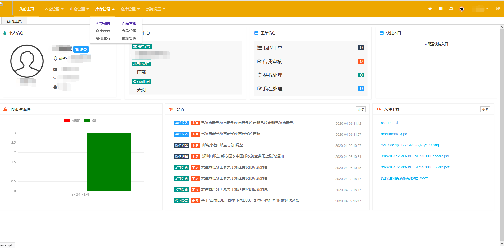Expand the user account dropdown arrow

coord(487,8)
